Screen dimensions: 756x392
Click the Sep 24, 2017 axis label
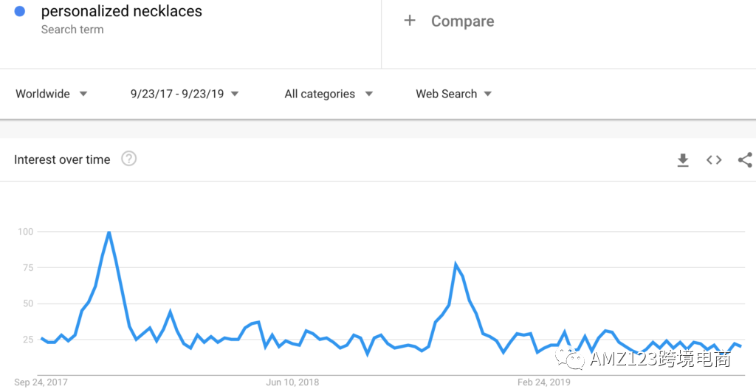pos(41,382)
